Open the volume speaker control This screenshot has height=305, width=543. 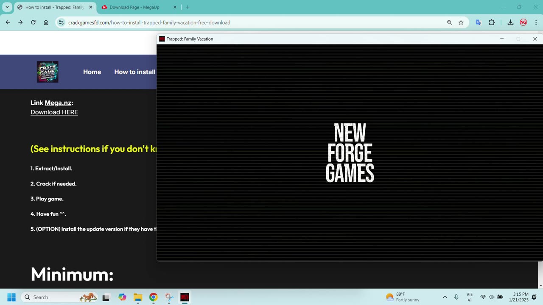pyautogui.click(x=491, y=297)
